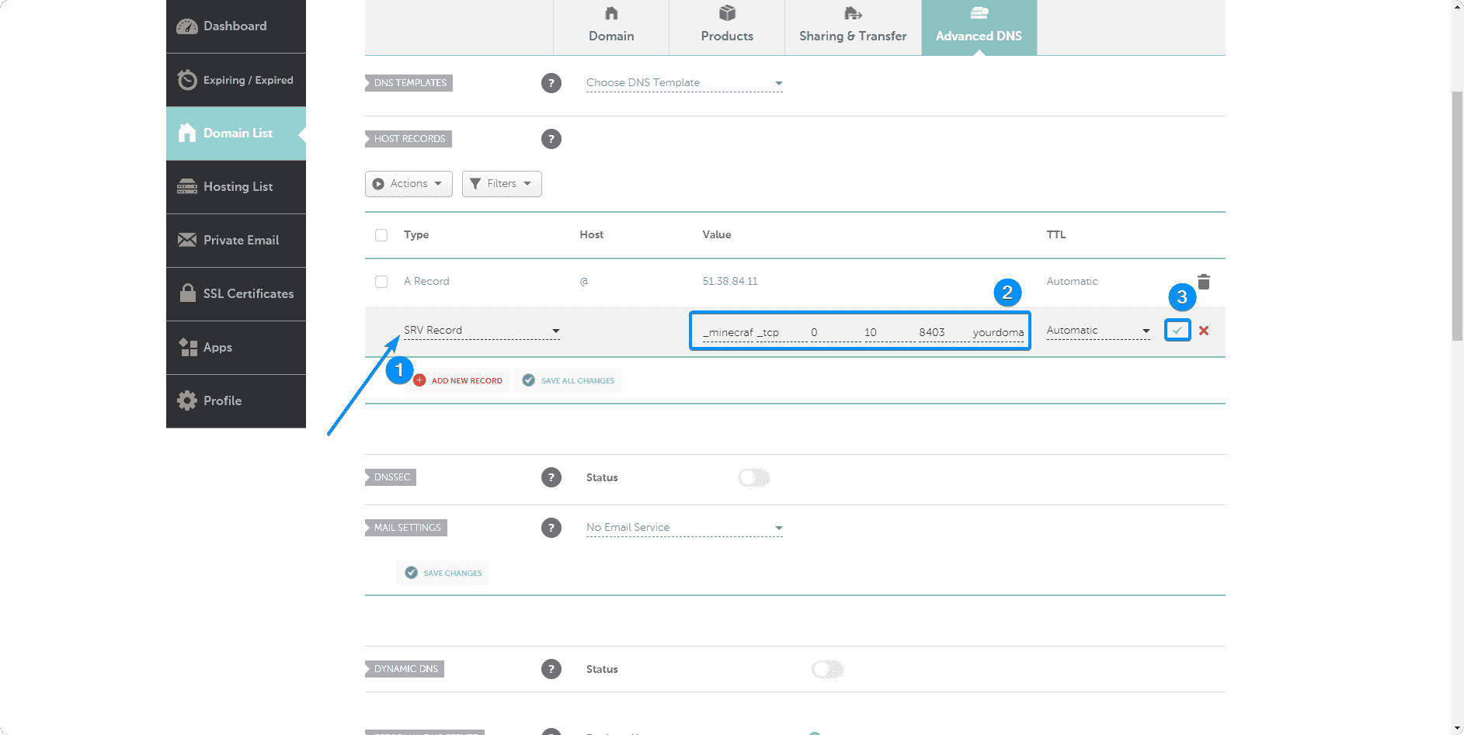The height and width of the screenshot is (735, 1464).
Task: Click the trash icon for the A Record
Action: pyautogui.click(x=1203, y=282)
